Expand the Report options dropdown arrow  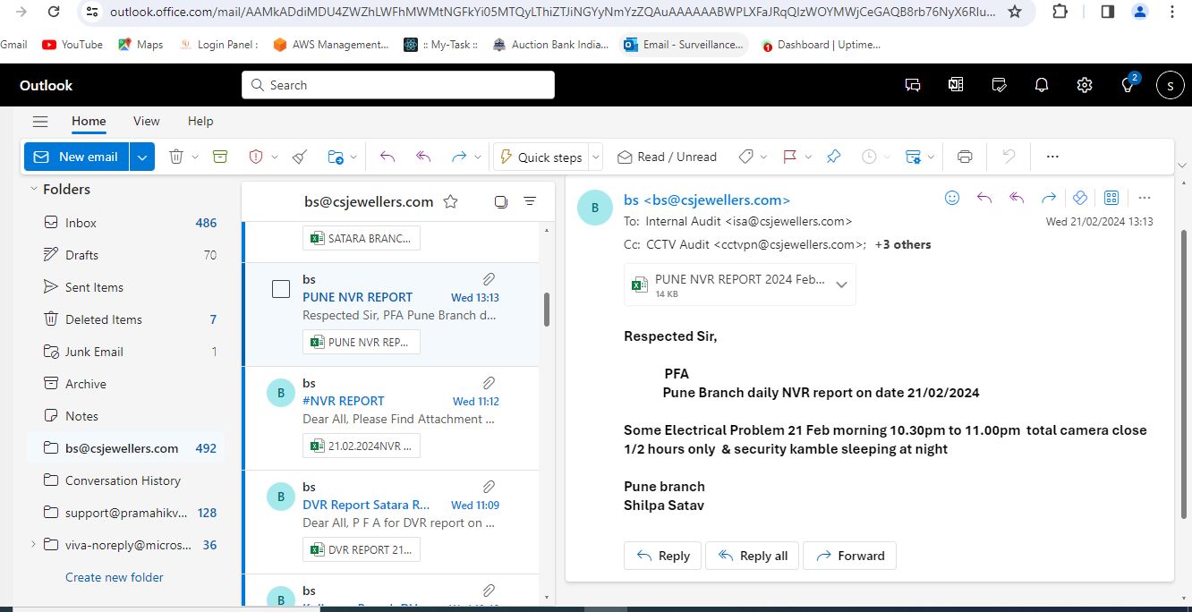click(275, 157)
